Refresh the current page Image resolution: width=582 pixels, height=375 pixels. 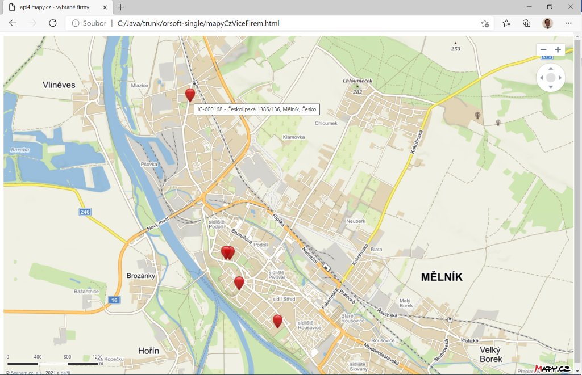coord(53,23)
